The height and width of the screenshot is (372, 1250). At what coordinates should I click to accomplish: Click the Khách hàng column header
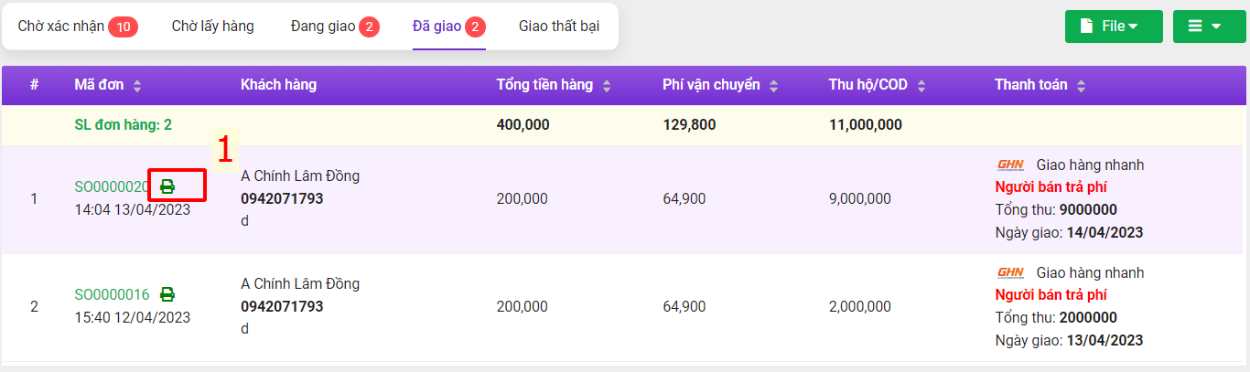click(x=278, y=85)
